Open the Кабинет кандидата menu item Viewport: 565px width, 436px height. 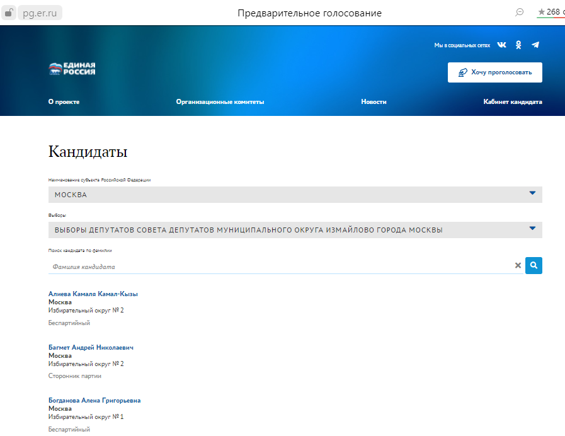(513, 102)
